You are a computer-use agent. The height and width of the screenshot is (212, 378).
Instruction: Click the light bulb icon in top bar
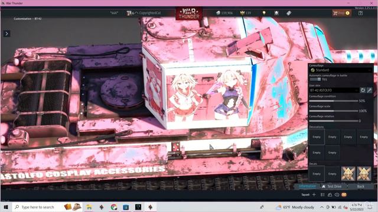click(x=264, y=13)
